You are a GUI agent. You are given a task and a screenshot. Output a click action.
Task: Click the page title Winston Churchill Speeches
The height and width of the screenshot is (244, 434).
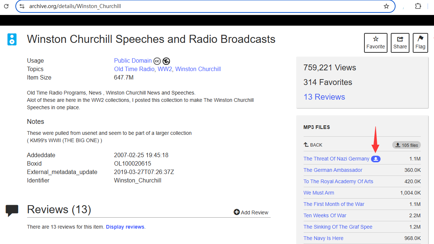click(x=151, y=39)
